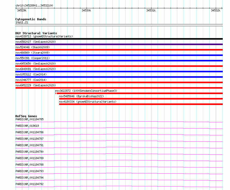Click the 34531k ruler label
The height and width of the screenshot is (190, 230).
(151, 10)
